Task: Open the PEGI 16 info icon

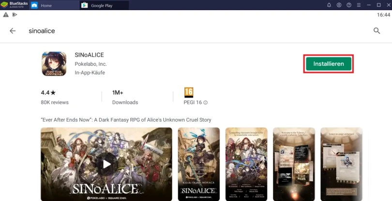Action: [x=206, y=102]
